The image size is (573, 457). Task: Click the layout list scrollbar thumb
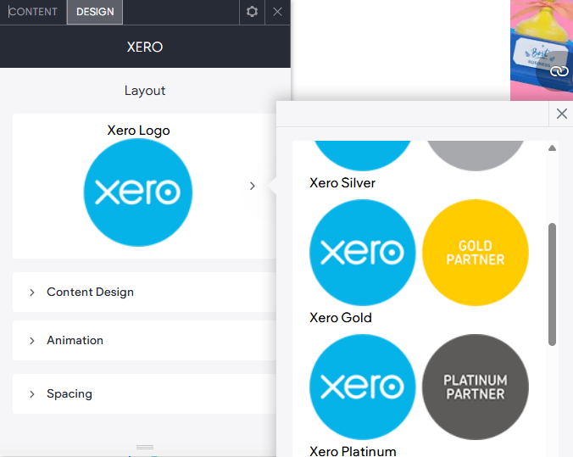pos(552,284)
